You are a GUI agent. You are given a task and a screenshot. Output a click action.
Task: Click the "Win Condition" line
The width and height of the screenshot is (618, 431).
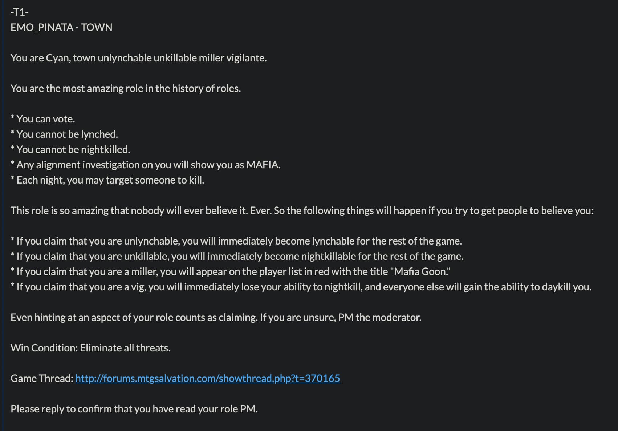(x=90, y=348)
